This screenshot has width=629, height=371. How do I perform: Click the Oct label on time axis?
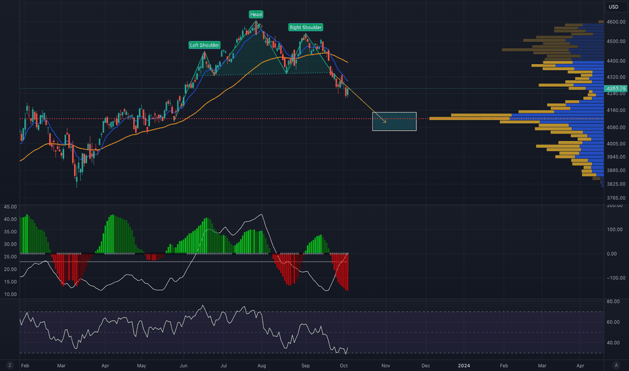(344, 366)
